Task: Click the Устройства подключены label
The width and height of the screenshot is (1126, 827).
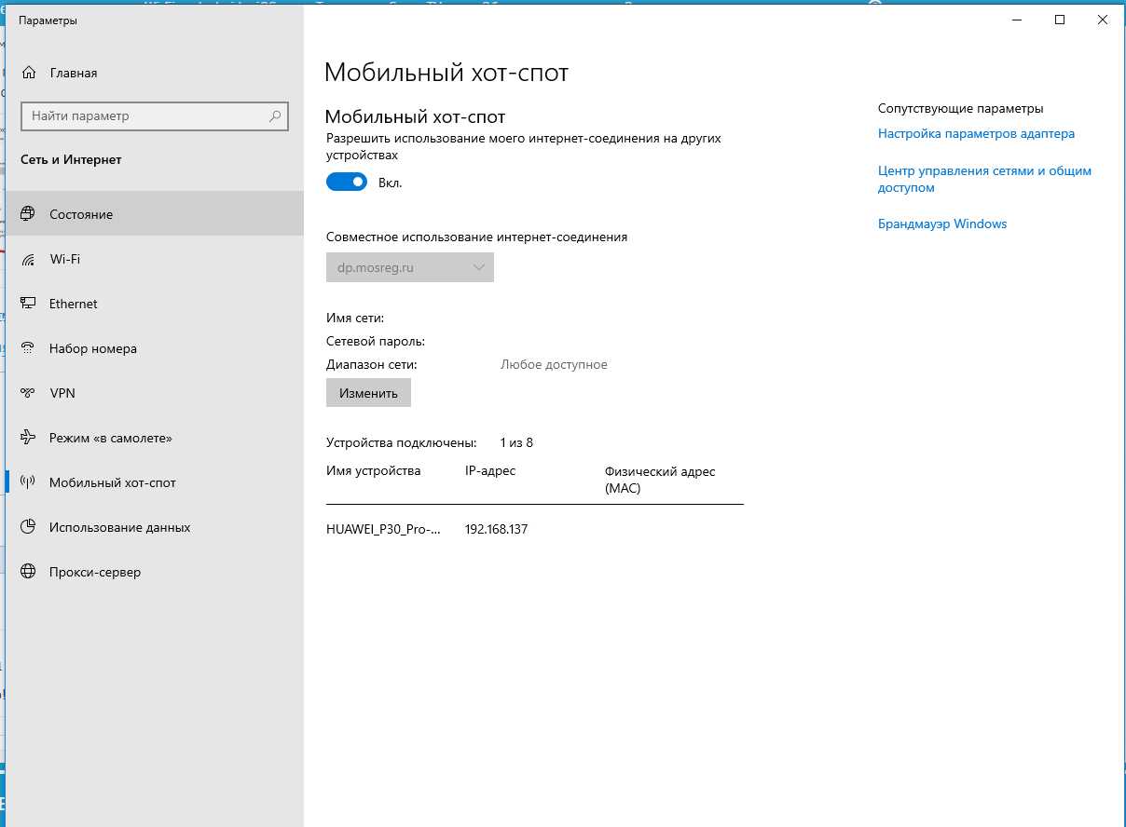Action: coord(402,442)
